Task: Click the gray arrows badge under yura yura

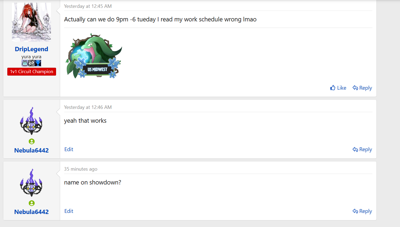Action: pyautogui.click(x=31, y=63)
